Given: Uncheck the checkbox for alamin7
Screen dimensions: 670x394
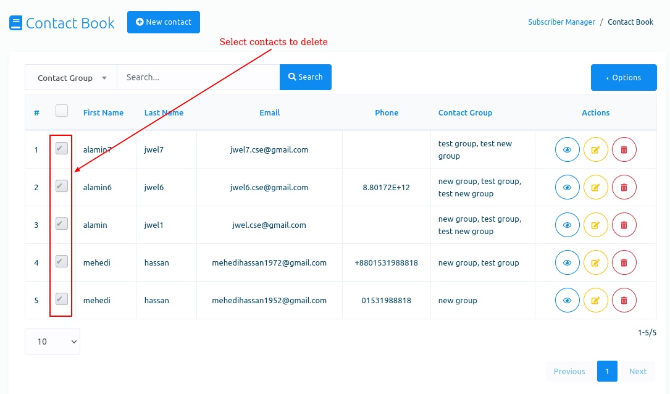Looking at the screenshot, I should point(62,148).
